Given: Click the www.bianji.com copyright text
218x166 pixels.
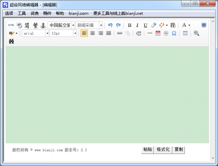Looking at the screenshot, I should (49, 150).
